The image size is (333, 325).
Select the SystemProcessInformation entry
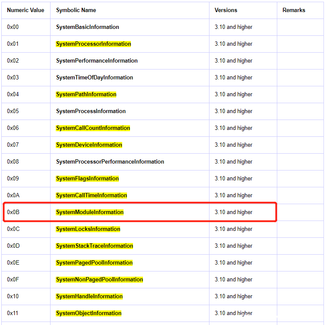point(91,111)
